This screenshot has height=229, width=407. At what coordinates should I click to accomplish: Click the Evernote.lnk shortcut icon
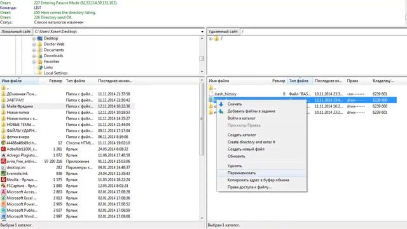pos(3,174)
